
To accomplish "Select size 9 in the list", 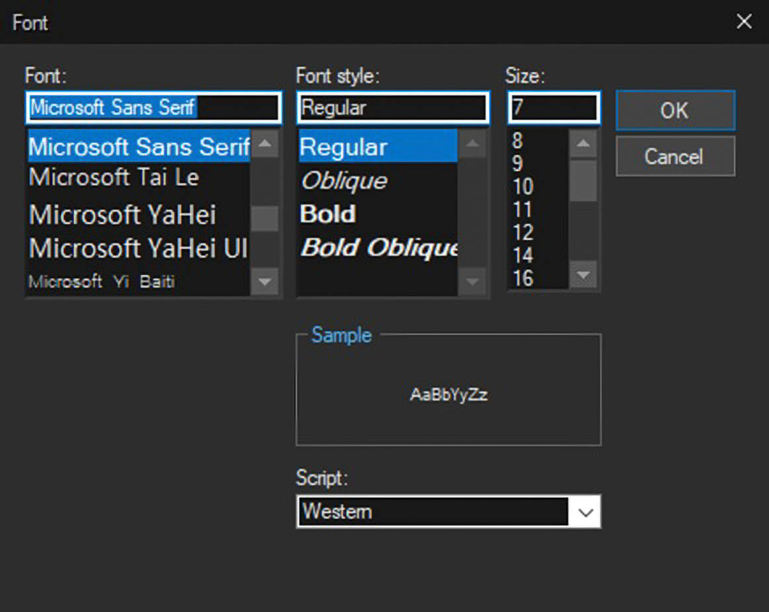I will [538, 163].
